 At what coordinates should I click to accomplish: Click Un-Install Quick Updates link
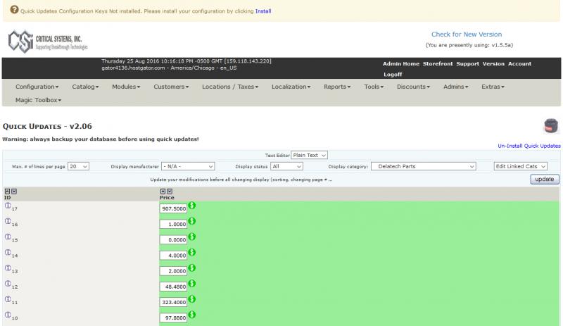[529, 146]
